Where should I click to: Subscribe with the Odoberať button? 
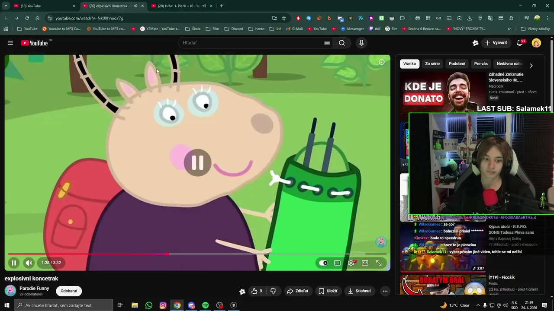(69, 291)
